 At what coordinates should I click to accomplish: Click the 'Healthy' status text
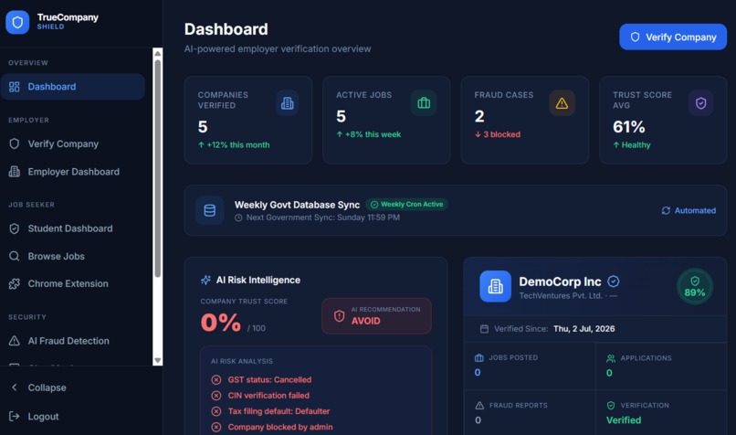[x=636, y=144]
